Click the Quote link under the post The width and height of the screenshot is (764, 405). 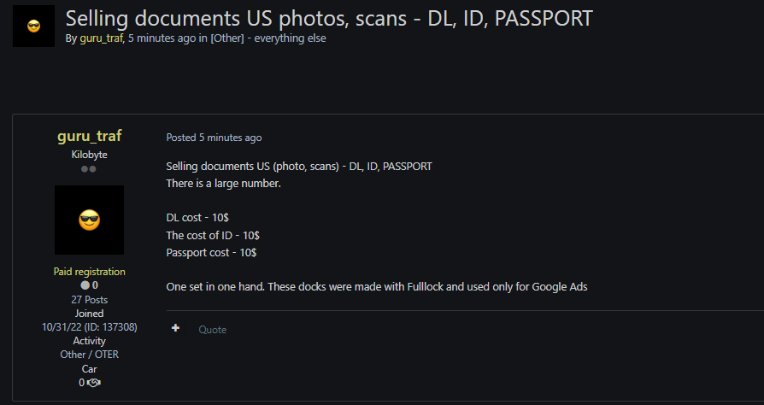[213, 330]
